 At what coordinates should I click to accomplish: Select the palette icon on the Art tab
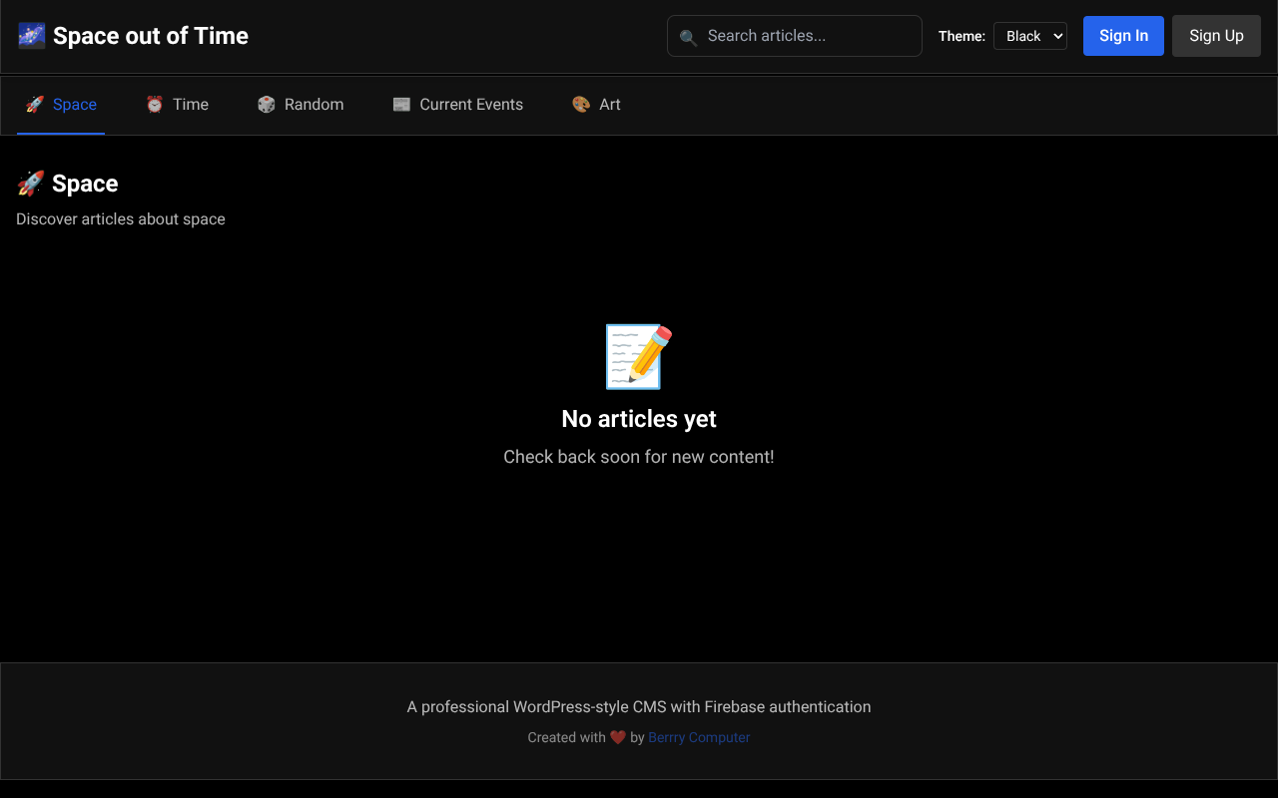[x=579, y=104]
